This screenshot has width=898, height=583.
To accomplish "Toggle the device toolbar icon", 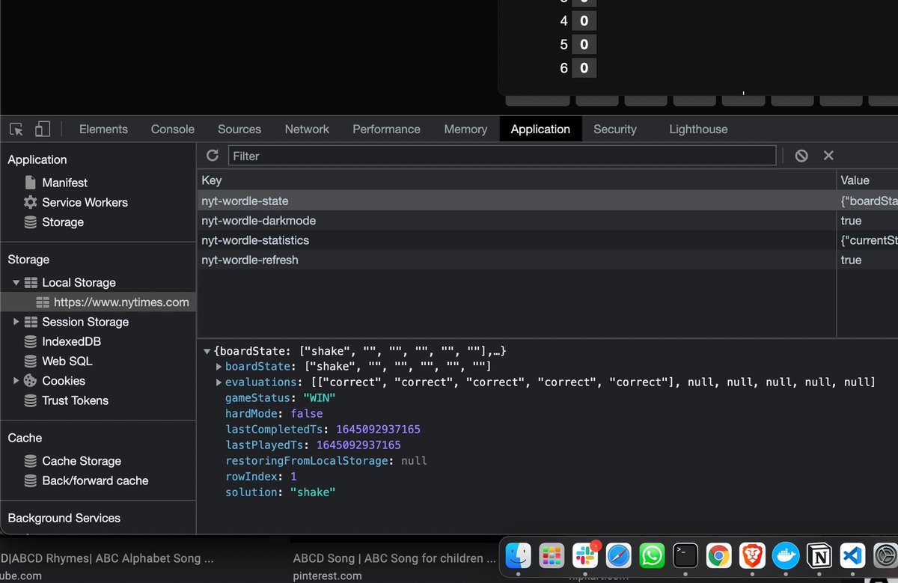I will [43, 129].
